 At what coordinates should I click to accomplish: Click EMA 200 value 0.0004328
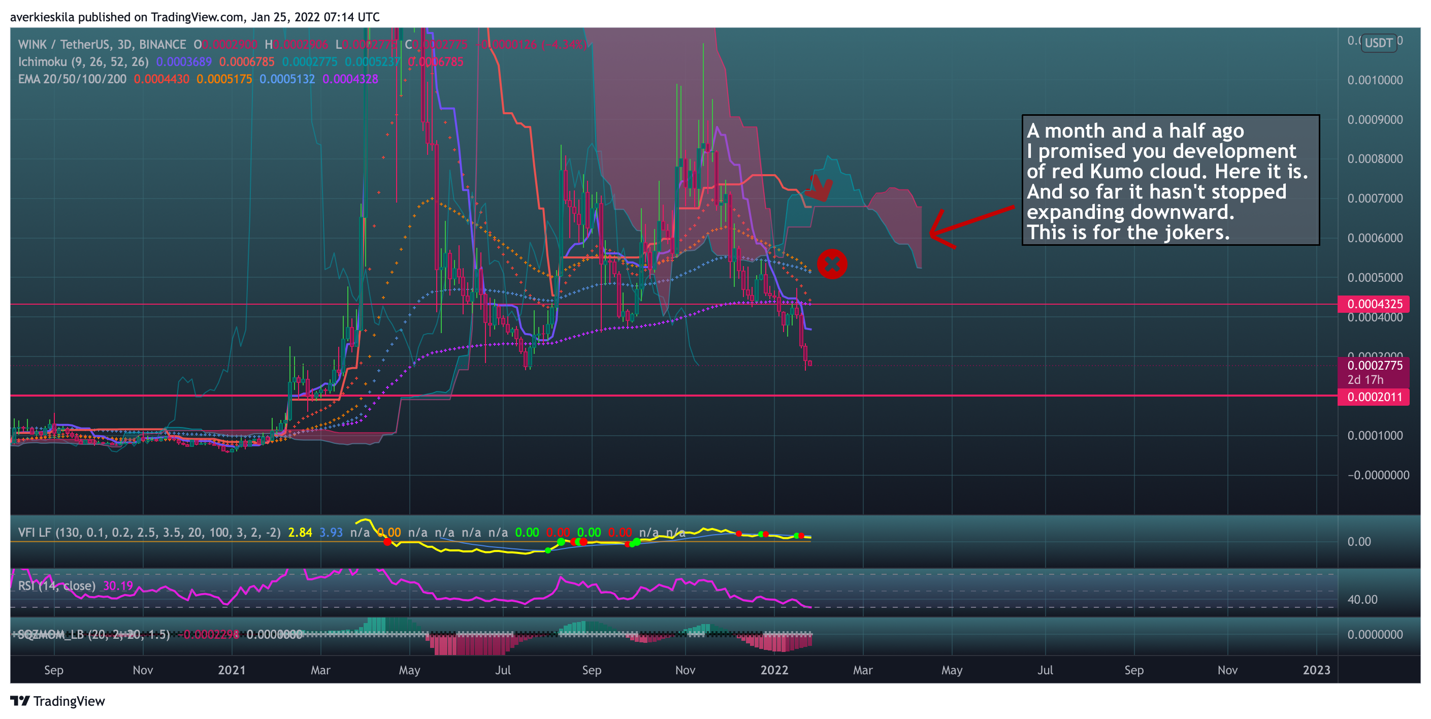[350, 79]
